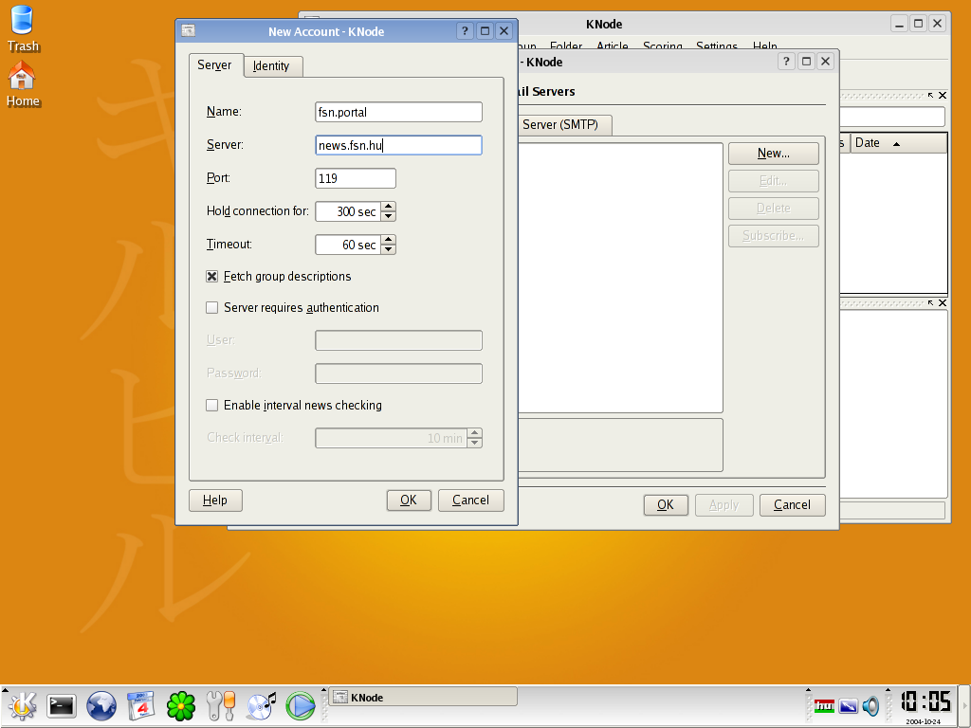The width and height of the screenshot is (971, 728).
Task: Click the Port field showing 119
Action: [x=356, y=178]
